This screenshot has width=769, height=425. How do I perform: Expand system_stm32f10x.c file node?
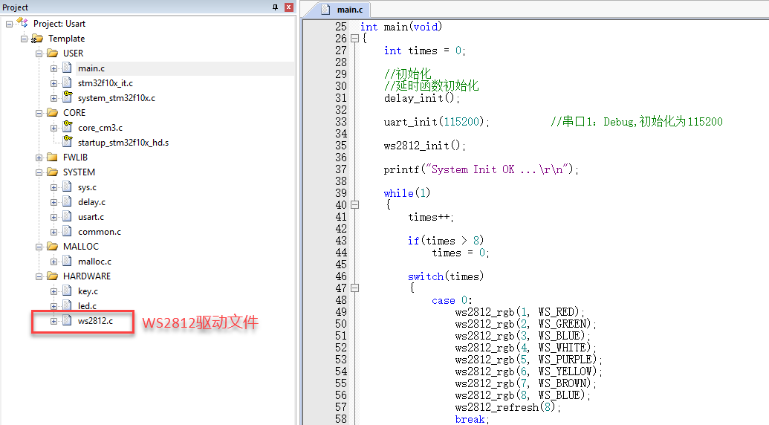pos(54,98)
